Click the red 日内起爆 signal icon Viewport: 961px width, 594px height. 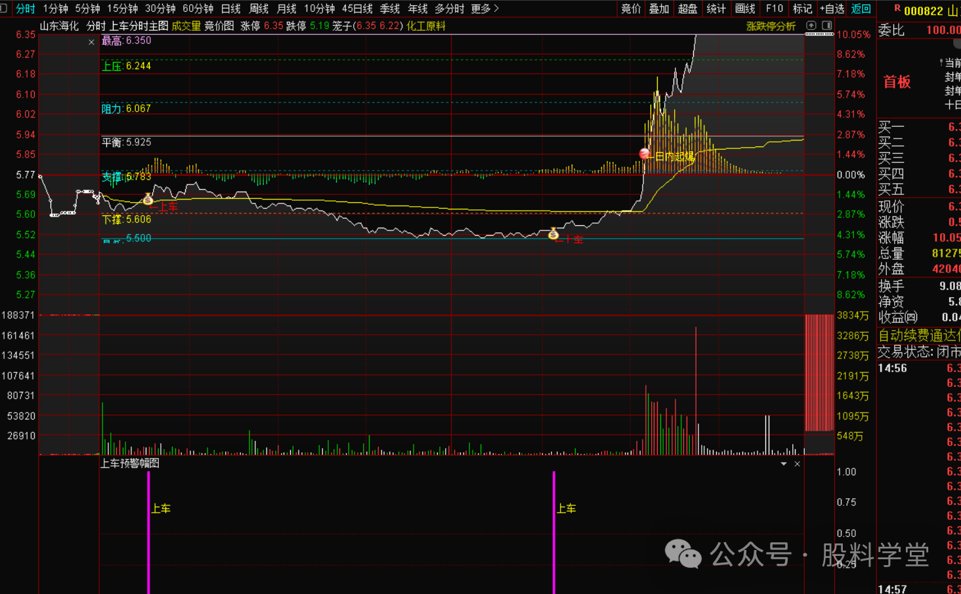(x=645, y=154)
